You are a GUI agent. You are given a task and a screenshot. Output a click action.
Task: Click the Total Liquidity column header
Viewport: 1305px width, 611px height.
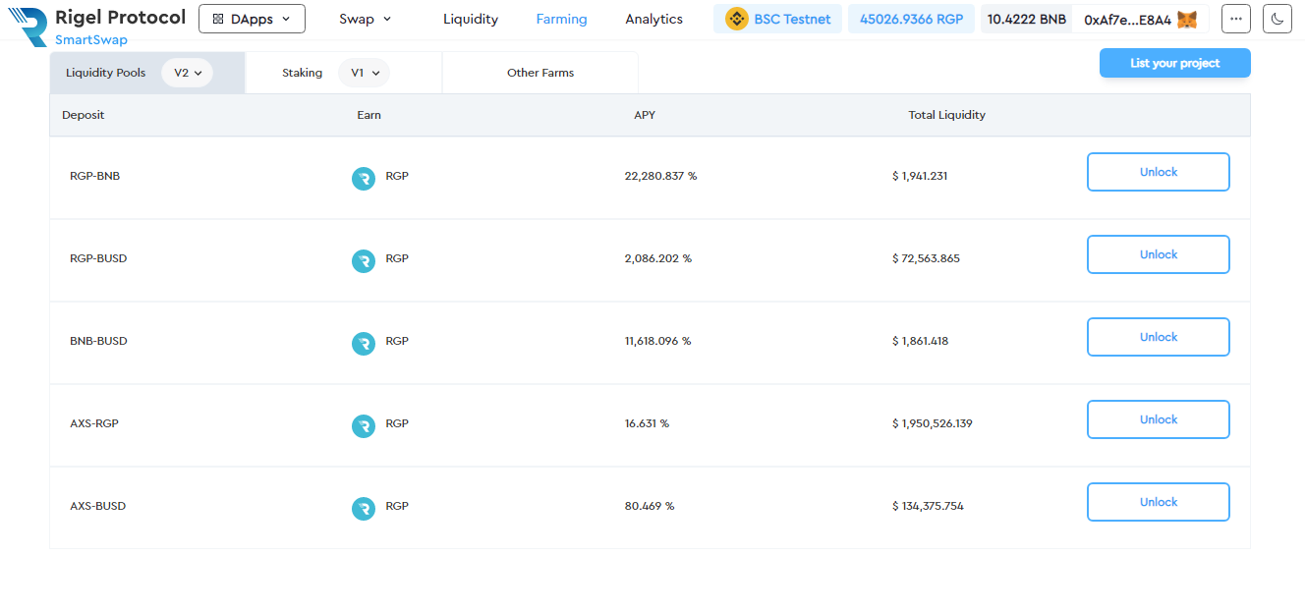click(x=947, y=115)
